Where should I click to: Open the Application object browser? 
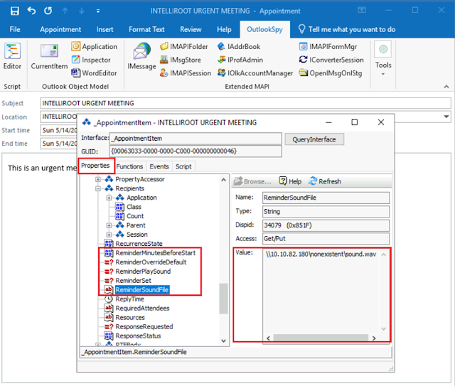[x=95, y=46]
